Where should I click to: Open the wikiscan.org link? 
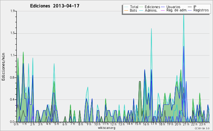click(106, 128)
